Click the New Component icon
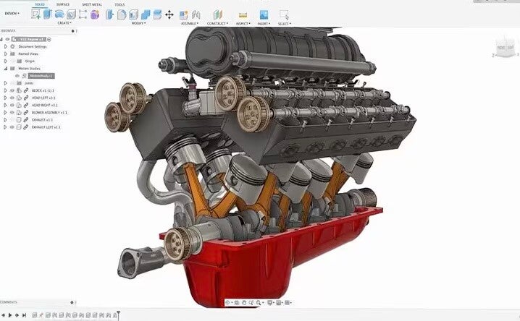 point(184,14)
